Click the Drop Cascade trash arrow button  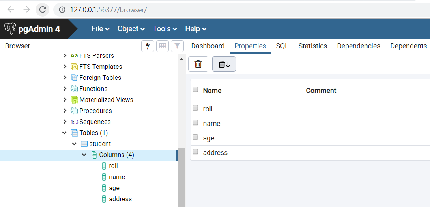click(224, 64)
